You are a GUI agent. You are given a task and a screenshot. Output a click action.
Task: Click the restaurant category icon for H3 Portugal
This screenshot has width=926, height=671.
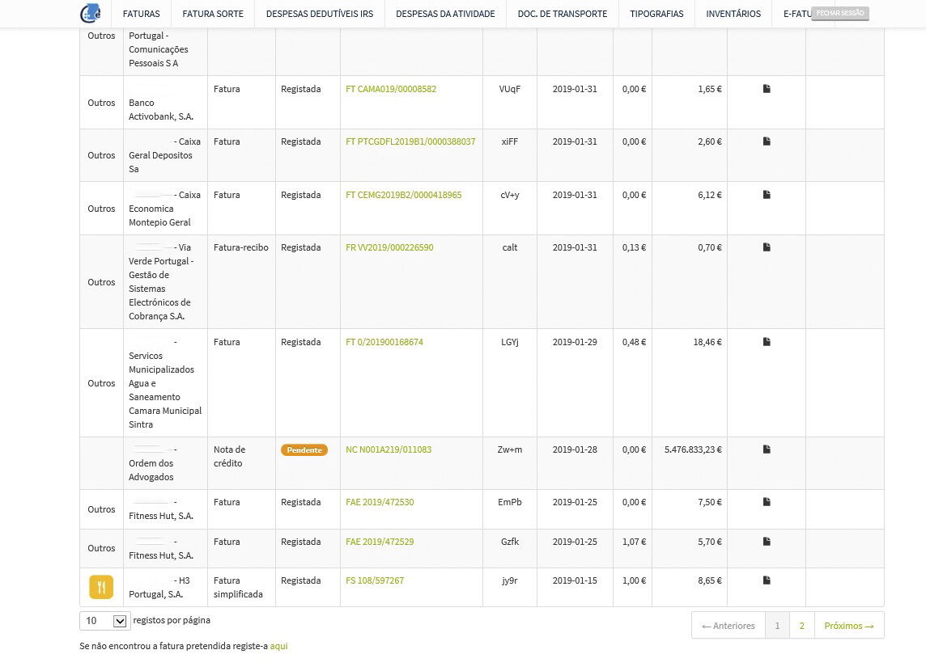[101, 587]
